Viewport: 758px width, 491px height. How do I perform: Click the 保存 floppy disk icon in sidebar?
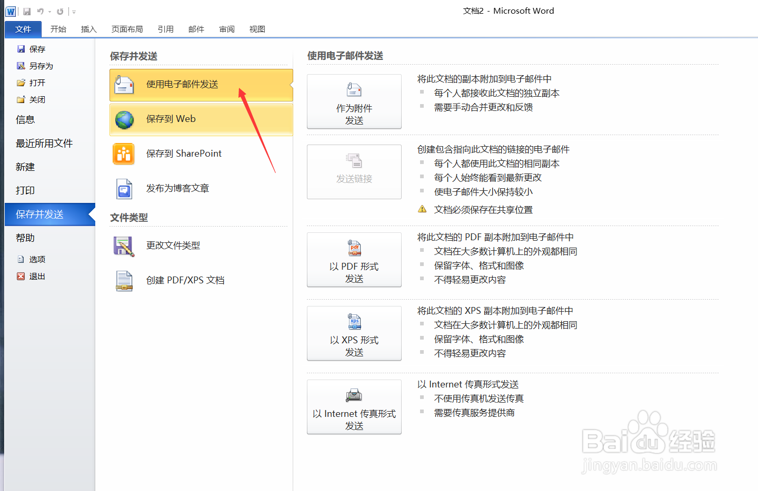coord(21,49)
